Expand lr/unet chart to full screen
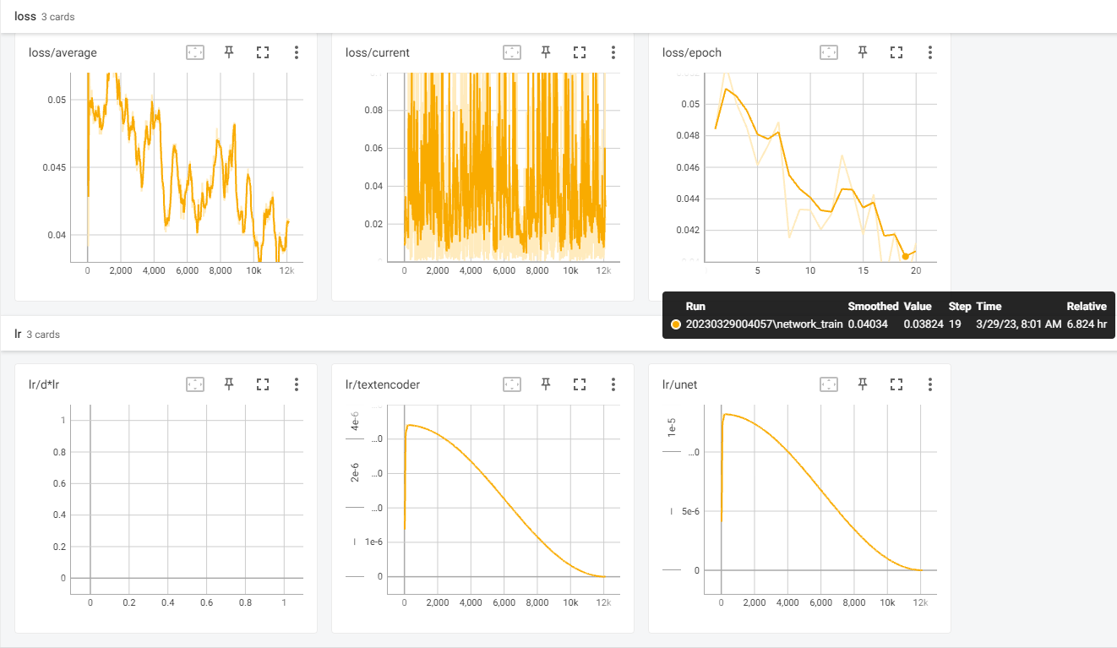Image resolution: width=1117 pixels, height=648 pixels. click(896, 384)
